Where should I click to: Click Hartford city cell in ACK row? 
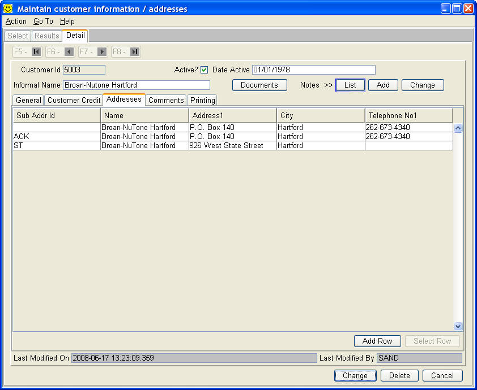[321, 137]
